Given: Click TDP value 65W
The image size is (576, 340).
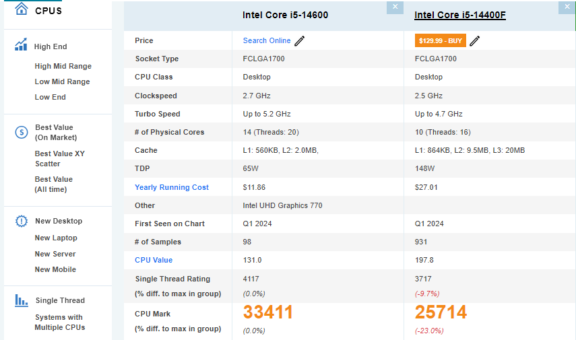Looking at the screenshot, I should [251, 168].
